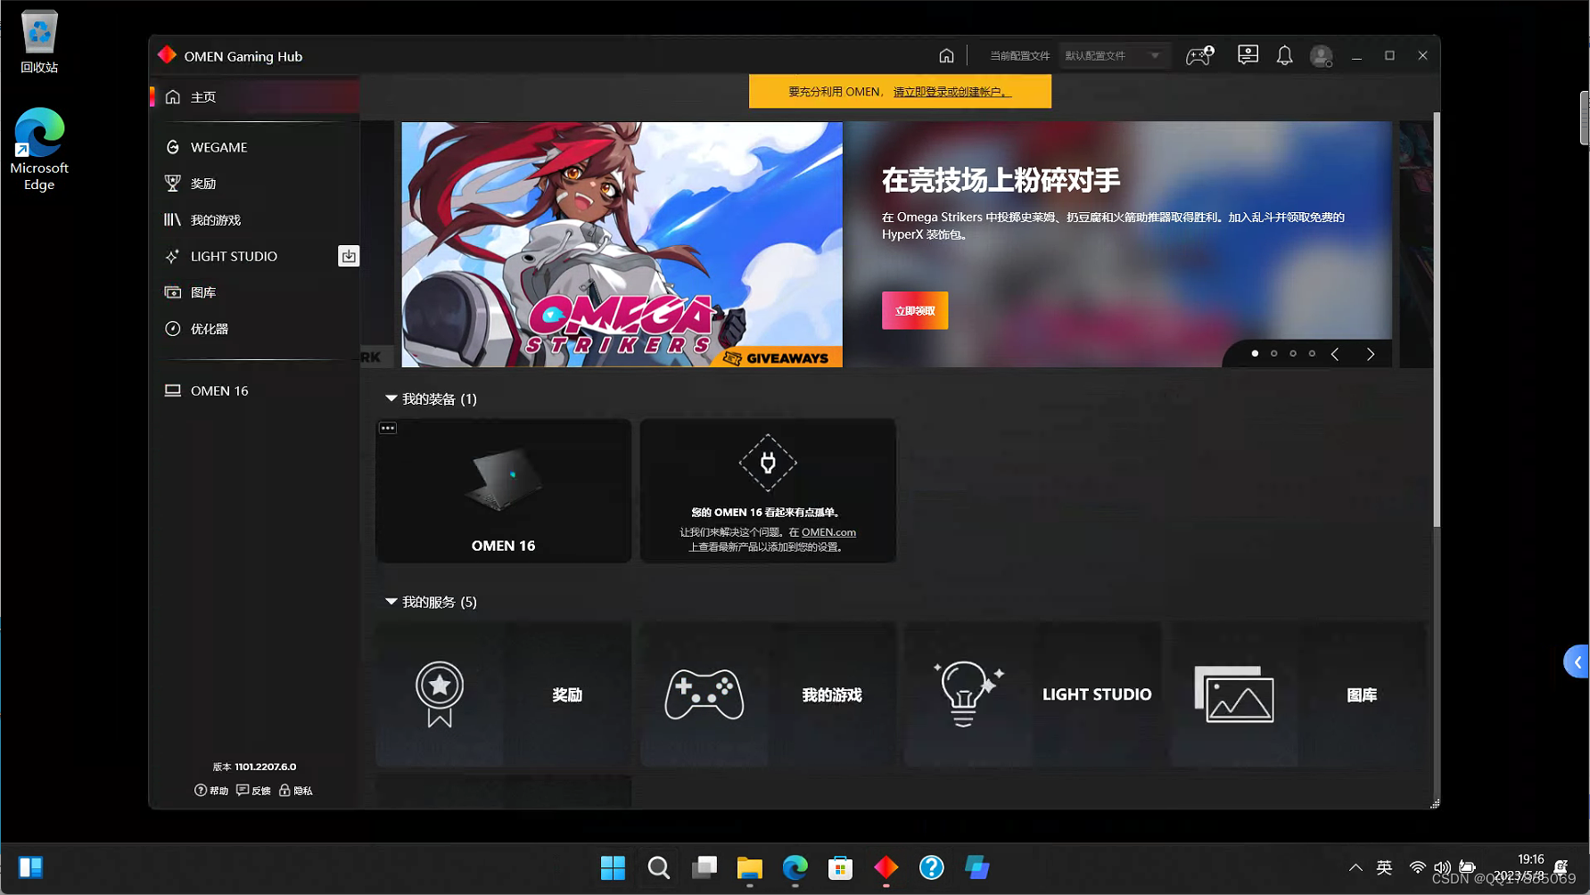The image size is (1590, 895).
Task: Select the fourth carousel dot
Action: (x=1312, y=354)
